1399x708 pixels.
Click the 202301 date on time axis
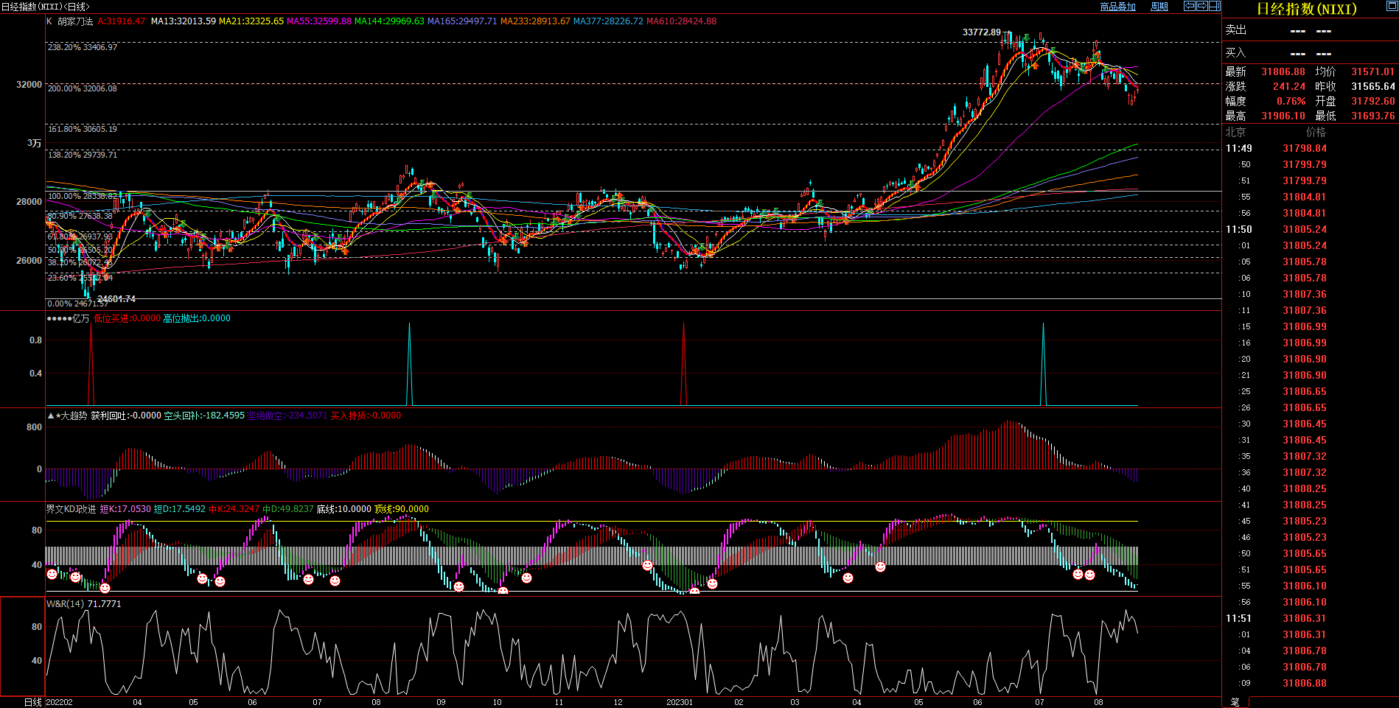[680, 702]
